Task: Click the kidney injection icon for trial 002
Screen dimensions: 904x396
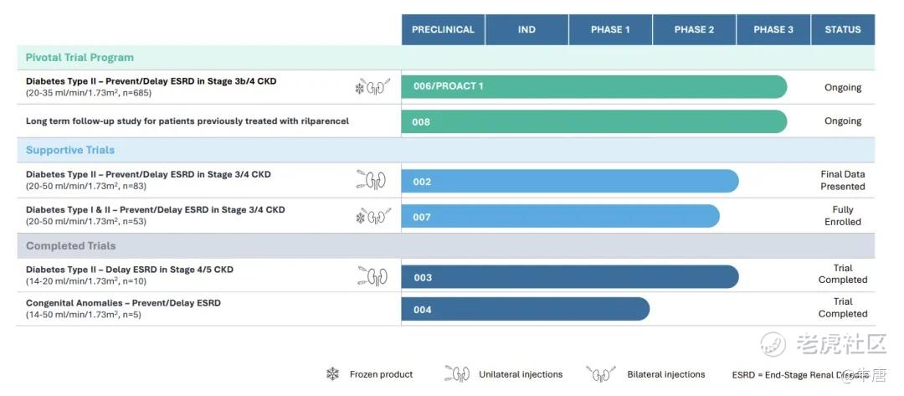Action: tap(373, 180)
